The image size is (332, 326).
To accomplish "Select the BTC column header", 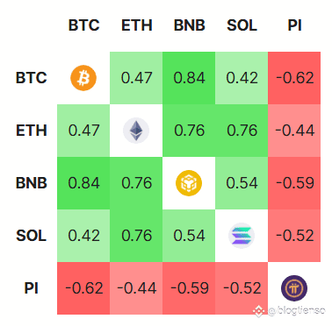I will pyautogui.click(x=84, y=25).
